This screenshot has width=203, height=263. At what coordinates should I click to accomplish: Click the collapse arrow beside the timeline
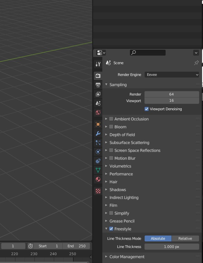pos(91,257)
